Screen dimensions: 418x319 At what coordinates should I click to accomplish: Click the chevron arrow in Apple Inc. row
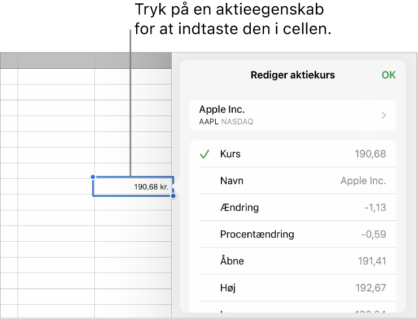384,115
